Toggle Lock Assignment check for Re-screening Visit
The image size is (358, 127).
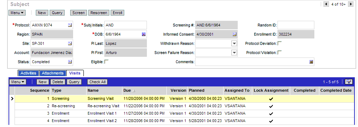coord(271,106)
